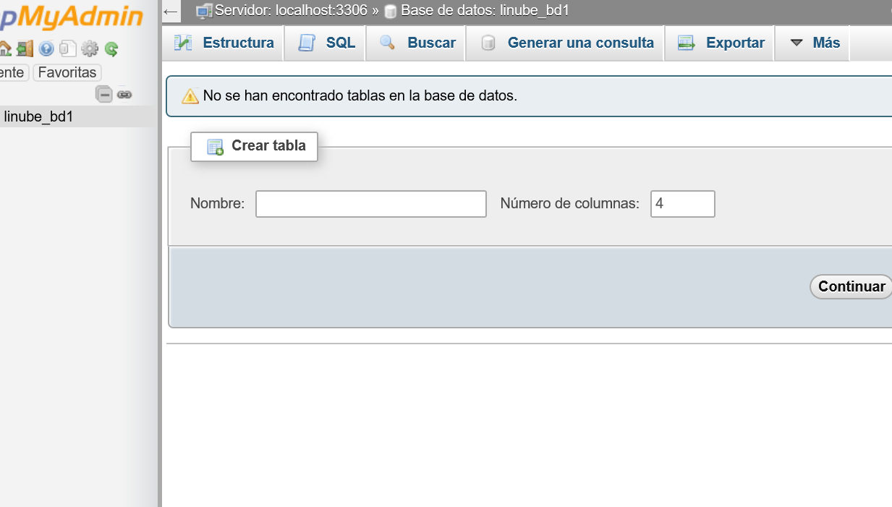Switch to the SQL tab
Viewport: 892px width, 507px height.
click(x=324, y=43)
